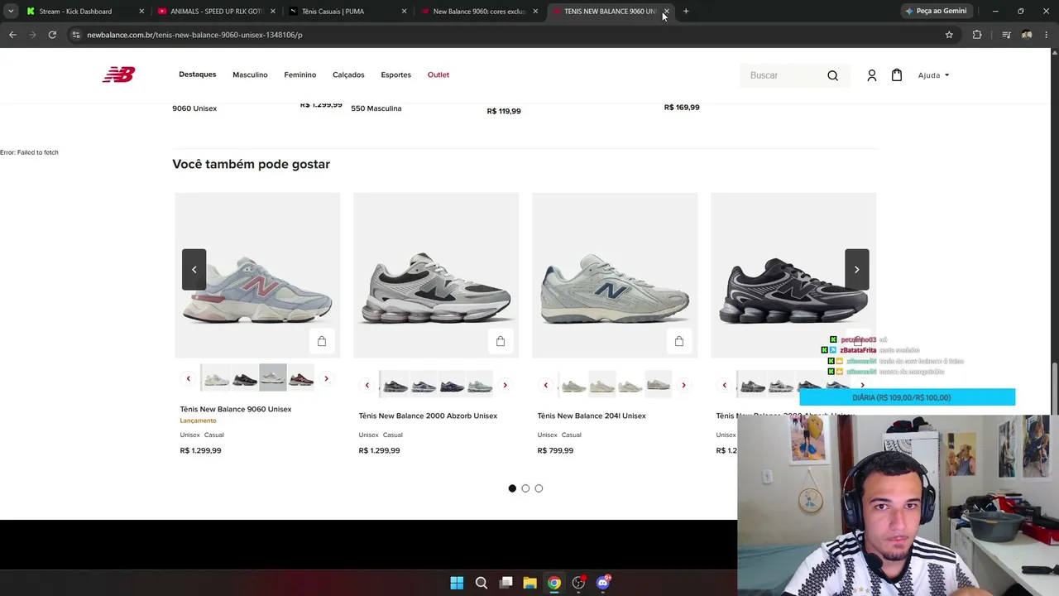Switch to the Stream - Kick Dashboard tab
The width and height of the screenshot is (1059, 596).
pos(83,12)
